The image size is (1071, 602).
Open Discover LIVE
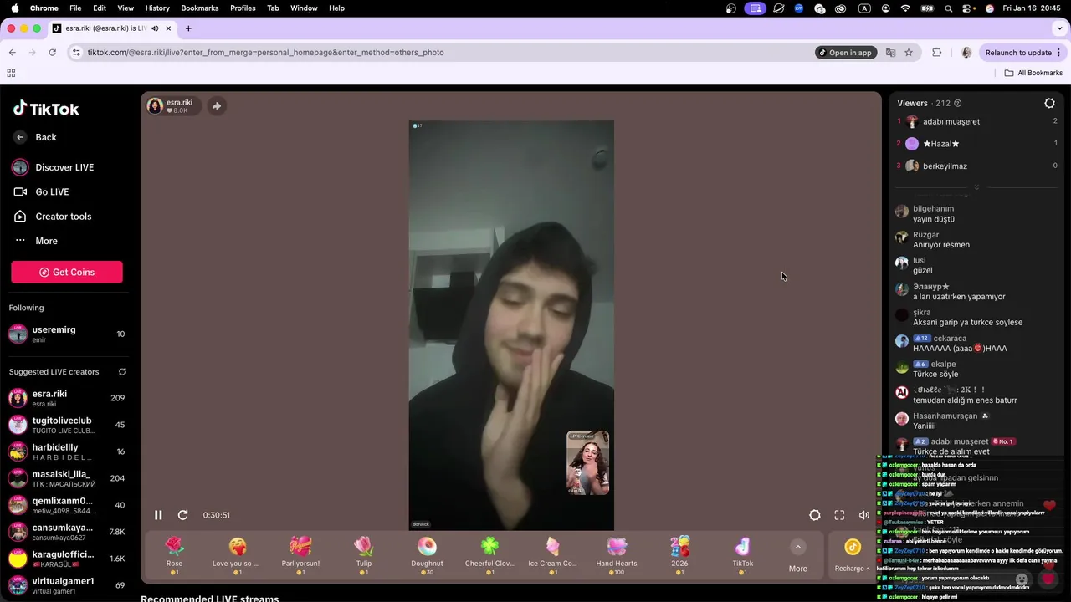coord(53,167)
